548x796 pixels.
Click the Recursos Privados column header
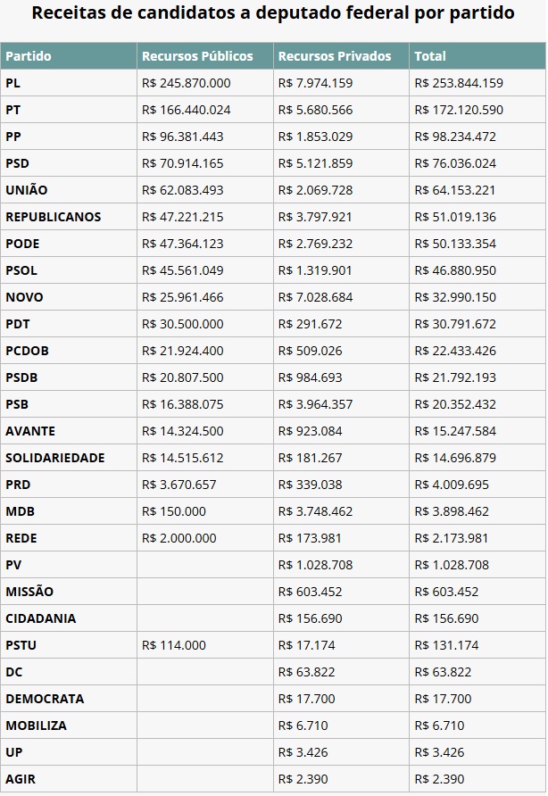[341, 56]
